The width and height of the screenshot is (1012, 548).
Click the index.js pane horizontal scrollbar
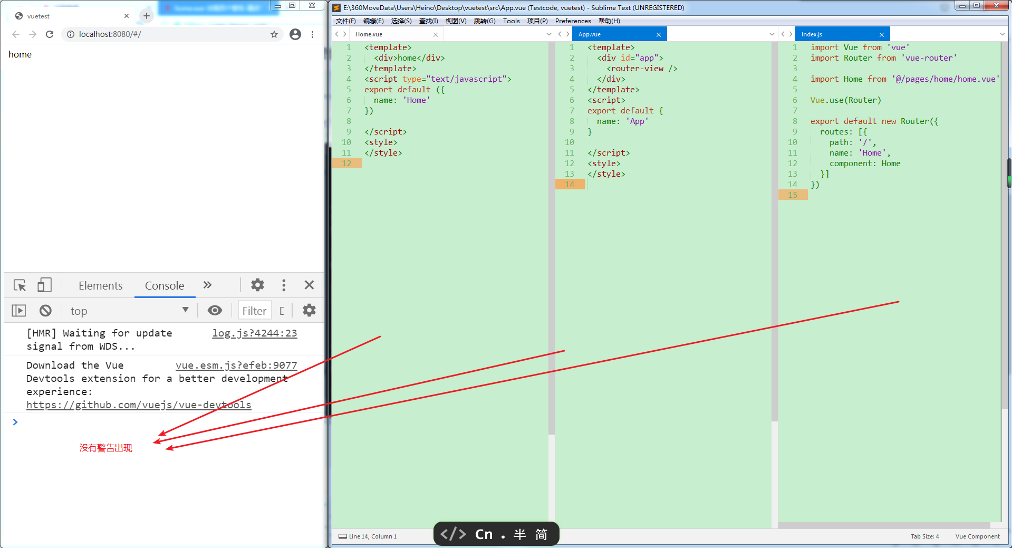[x=884, y=525]
